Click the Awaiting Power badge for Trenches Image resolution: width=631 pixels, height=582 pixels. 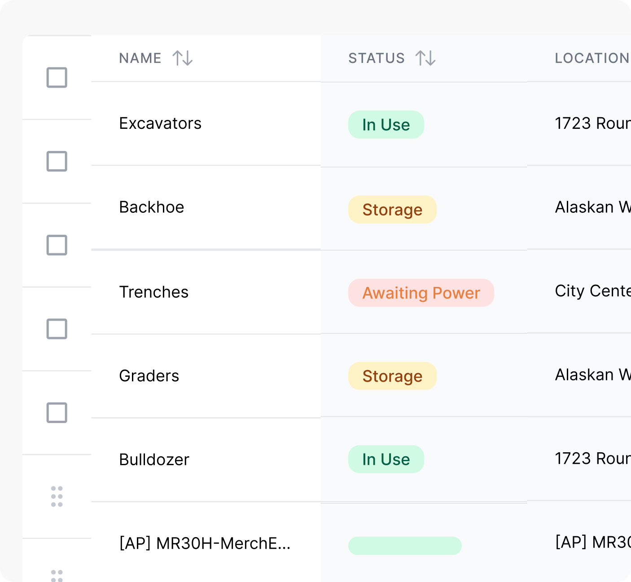coord(421,293)
